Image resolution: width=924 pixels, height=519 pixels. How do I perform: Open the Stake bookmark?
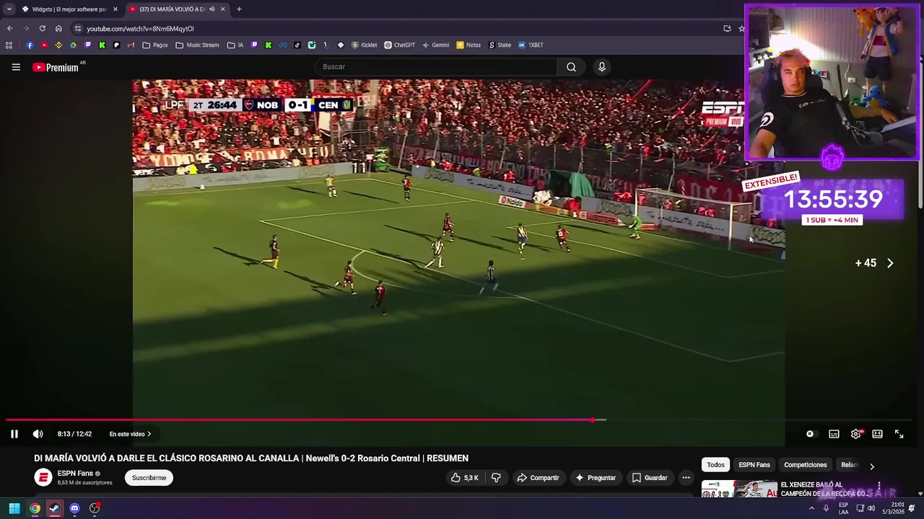click(x=500, y=45)
